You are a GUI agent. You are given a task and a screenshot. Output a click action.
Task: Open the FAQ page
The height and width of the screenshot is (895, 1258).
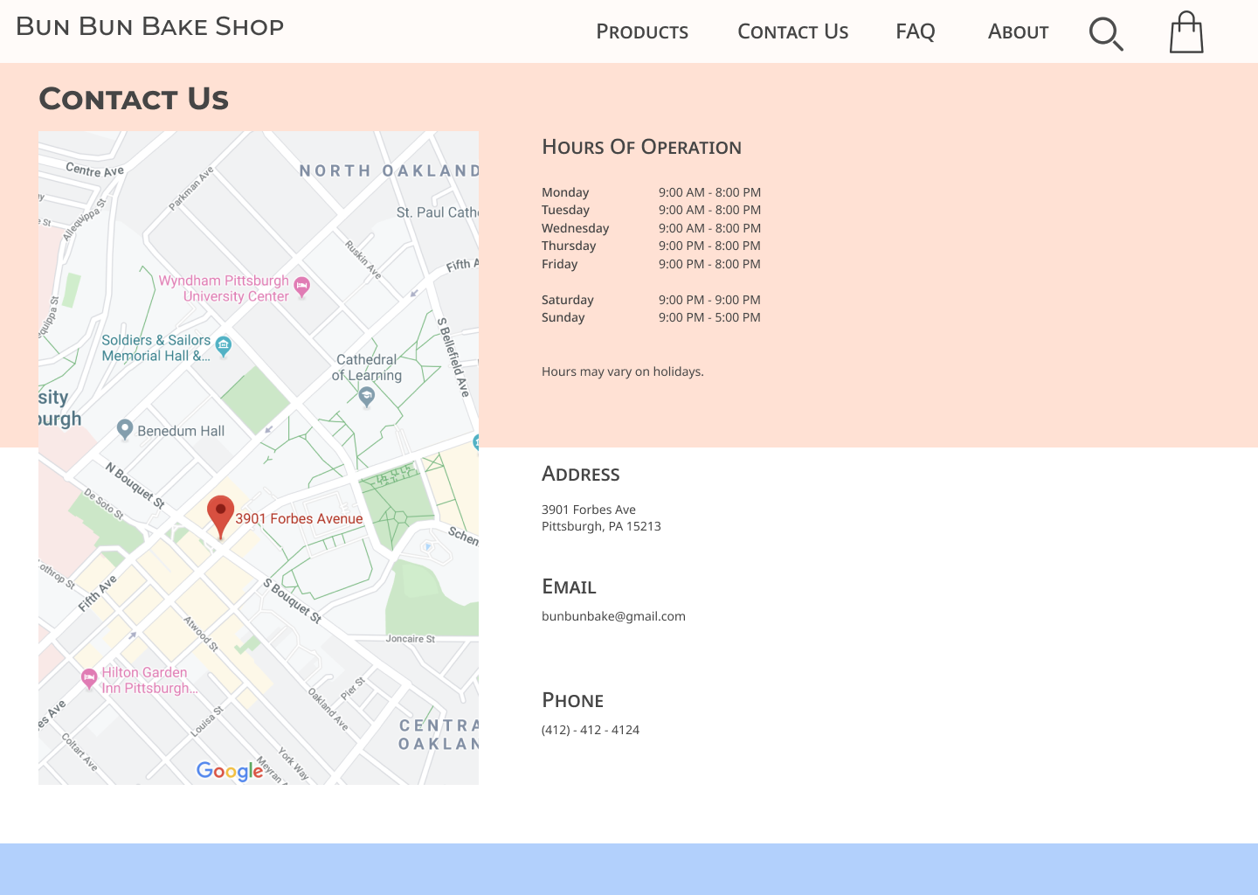916,31
